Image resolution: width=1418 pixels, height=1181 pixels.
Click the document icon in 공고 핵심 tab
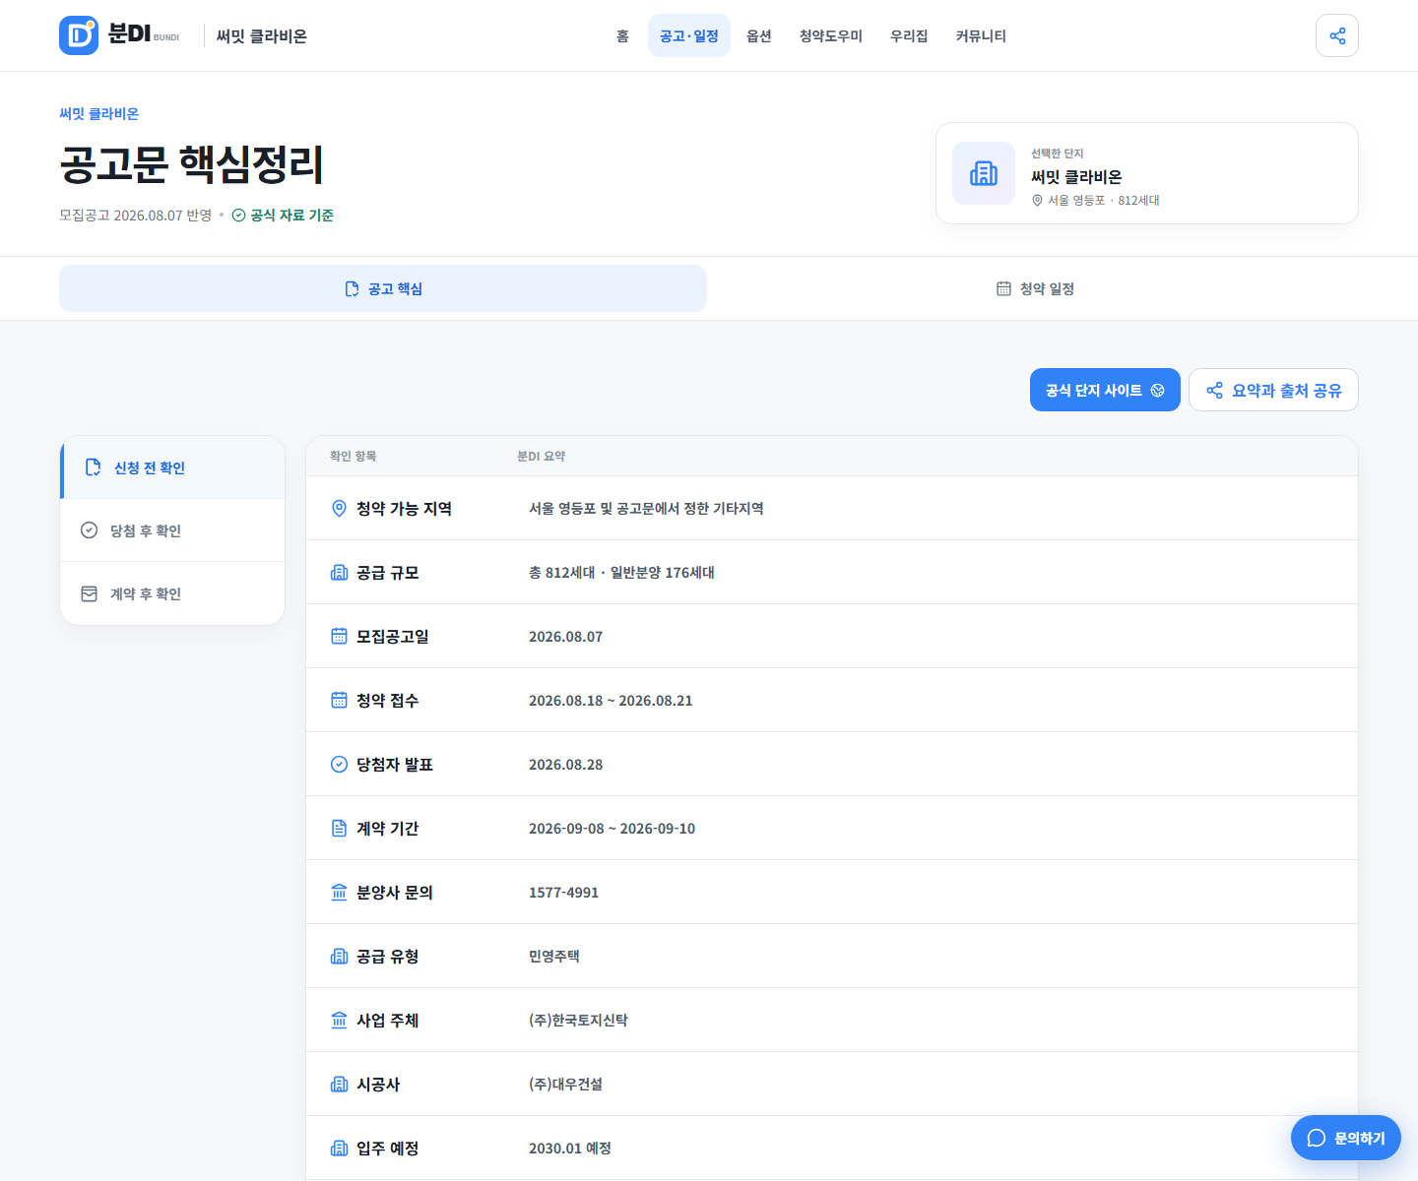click(352, 288)
